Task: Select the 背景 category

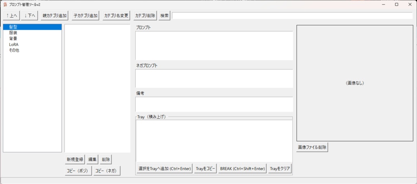Action: coord(32,39)
